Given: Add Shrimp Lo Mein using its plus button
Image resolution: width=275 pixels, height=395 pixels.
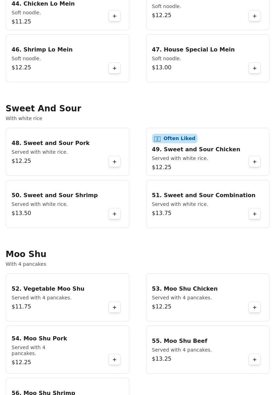Looking at the screenshot, I should pyautogui.click(x=115, y=68).
